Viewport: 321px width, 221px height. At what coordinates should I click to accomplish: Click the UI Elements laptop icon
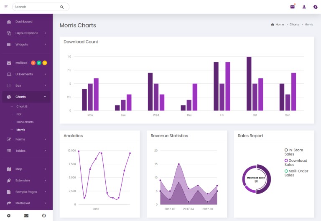9,74
